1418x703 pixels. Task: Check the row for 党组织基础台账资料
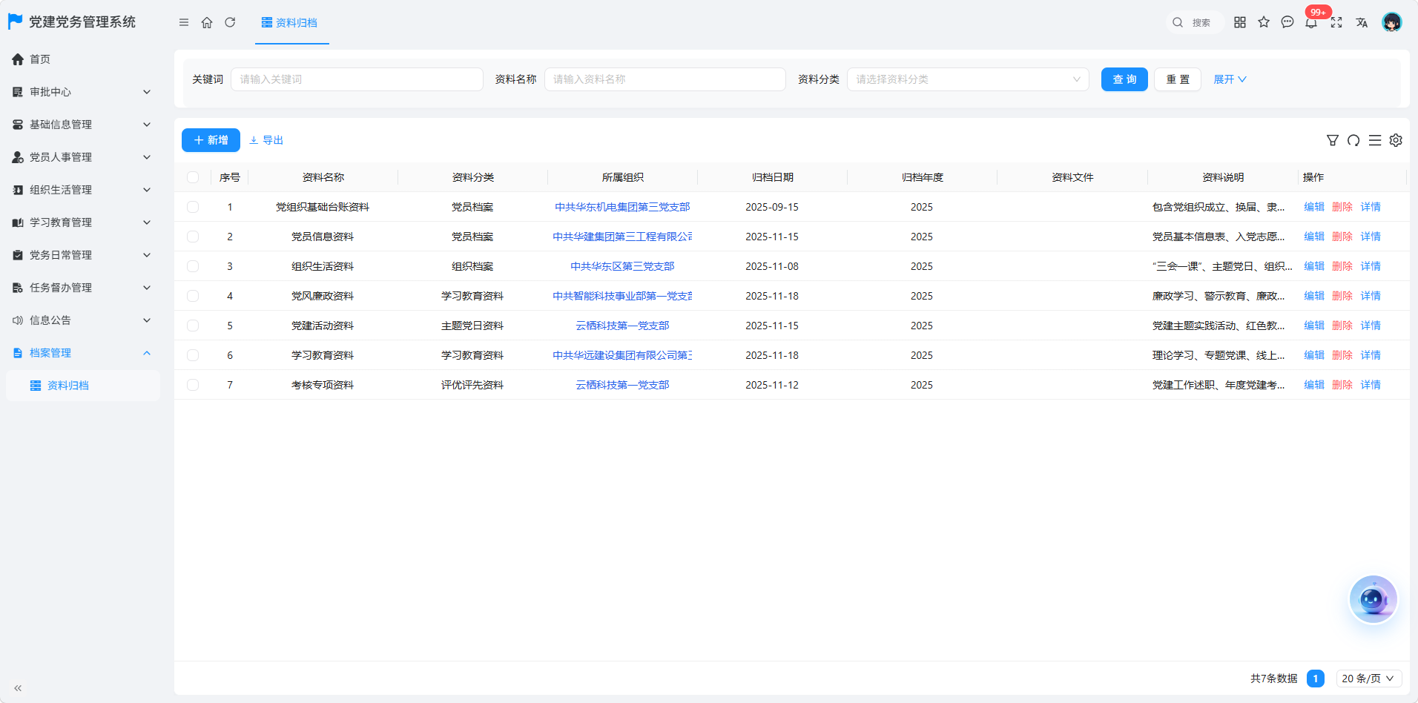[x=193, y=207]
